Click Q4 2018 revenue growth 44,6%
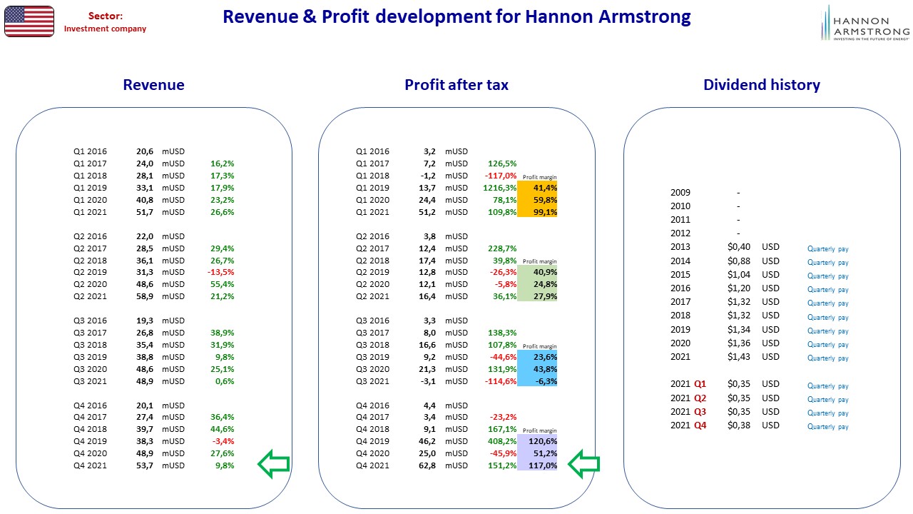 (221, 429)
